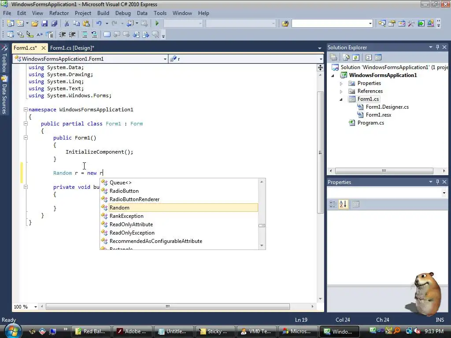
Task: Collapse the private void method block
Action: click(x=26, y=187)
